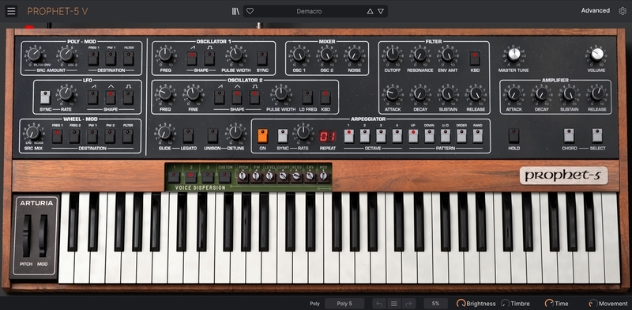
Task: Toggle the CHORD switch
Action: [569, 136]
